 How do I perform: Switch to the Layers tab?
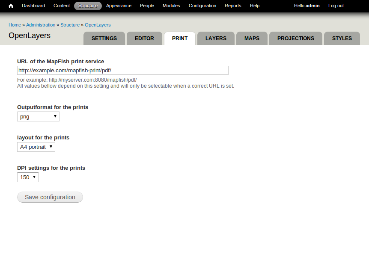click(216, 38)
